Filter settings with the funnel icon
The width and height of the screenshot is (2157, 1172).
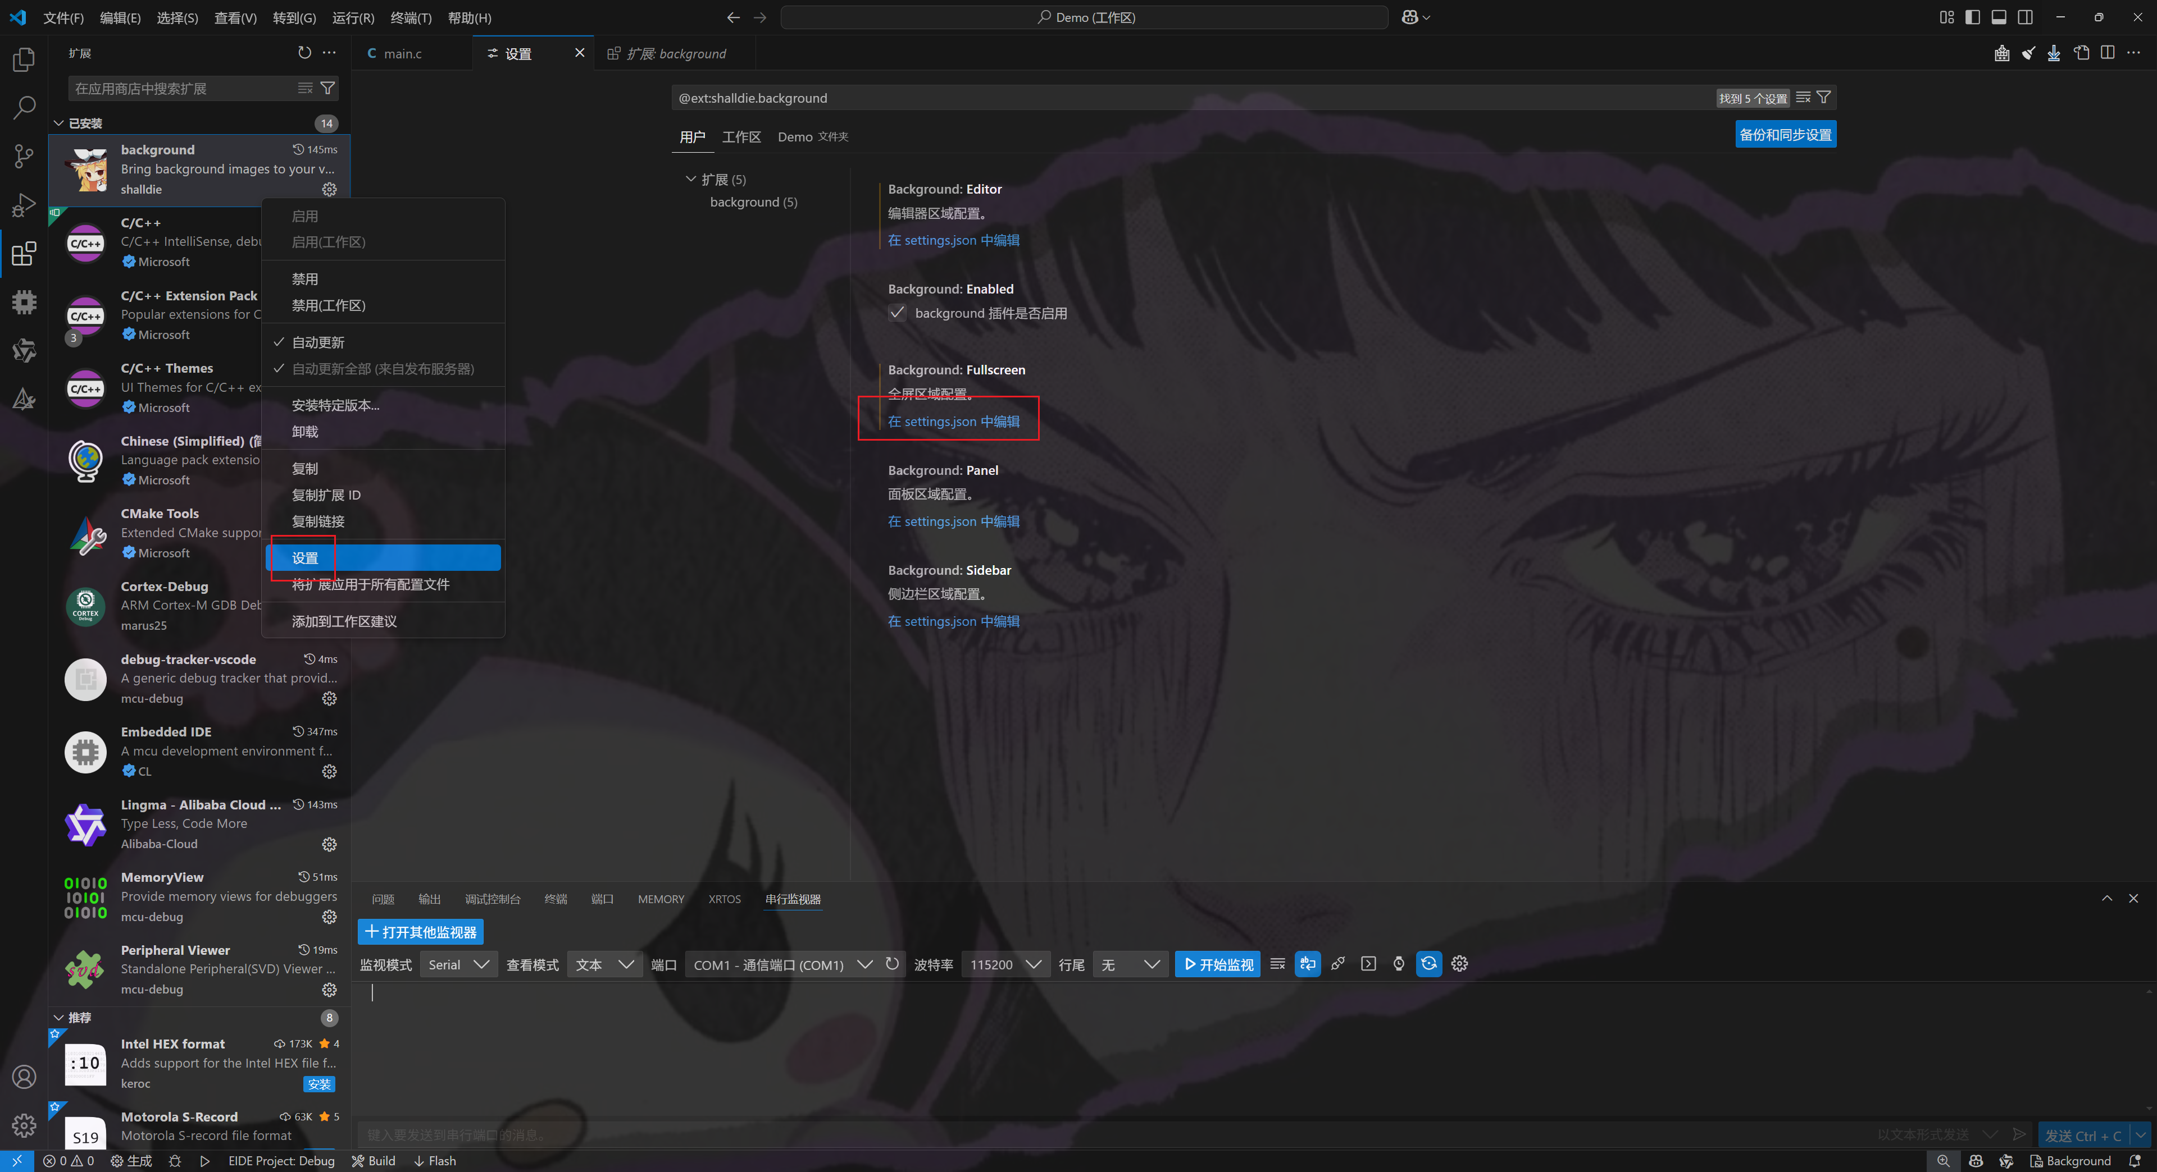pos(1823,98)
